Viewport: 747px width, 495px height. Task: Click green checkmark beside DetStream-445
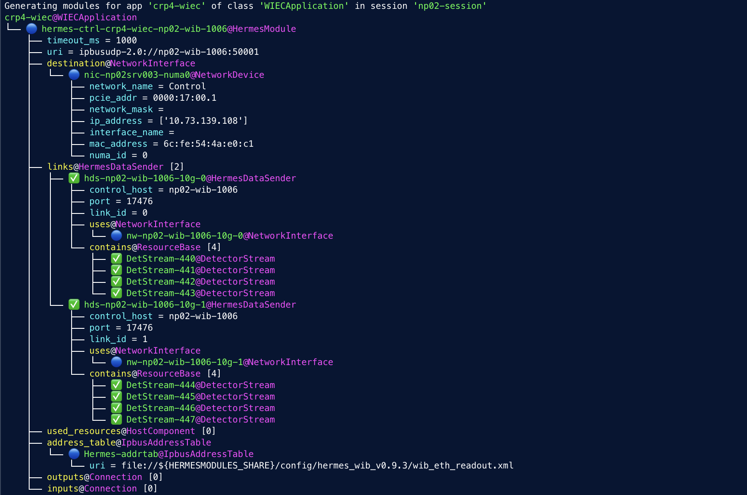coord(116,396)
